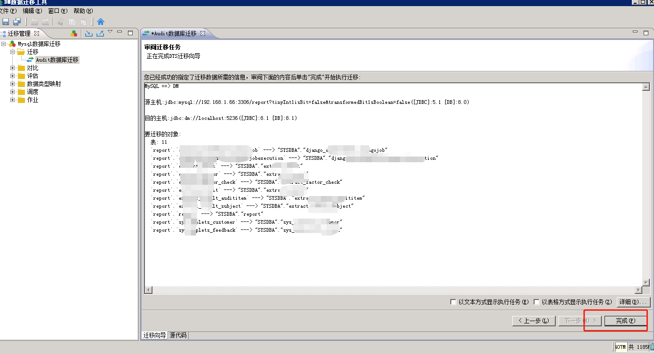Enable 以文本方式显示执行任务 checkbox
The height and width of the screenshot is (354, 654).
(x=454, y=302)
